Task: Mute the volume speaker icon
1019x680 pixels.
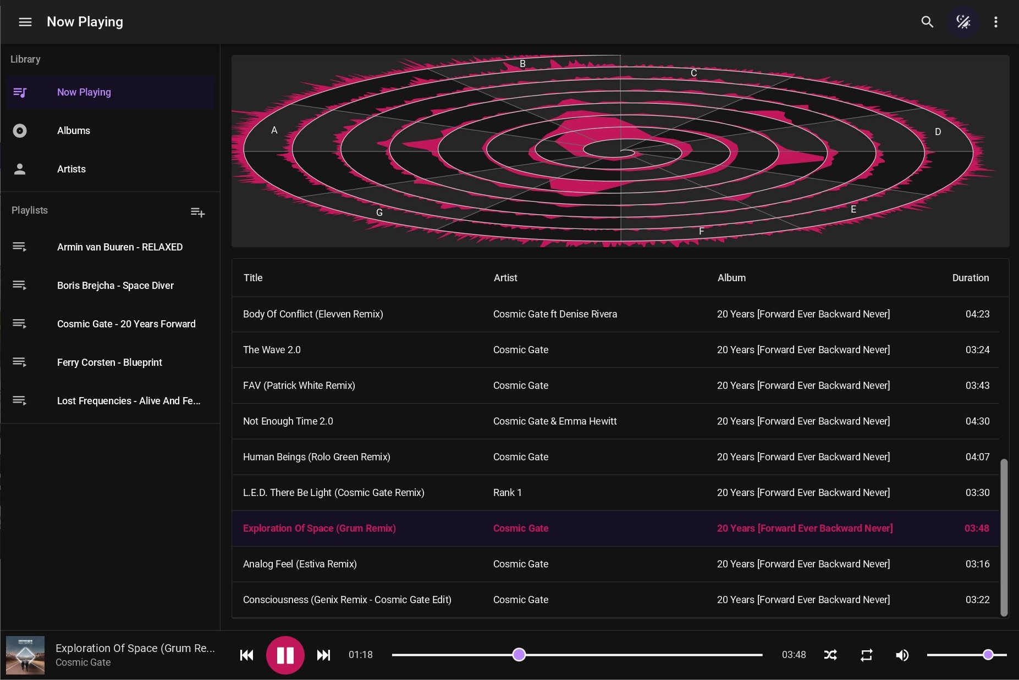Action: click(x=902, y=655)
